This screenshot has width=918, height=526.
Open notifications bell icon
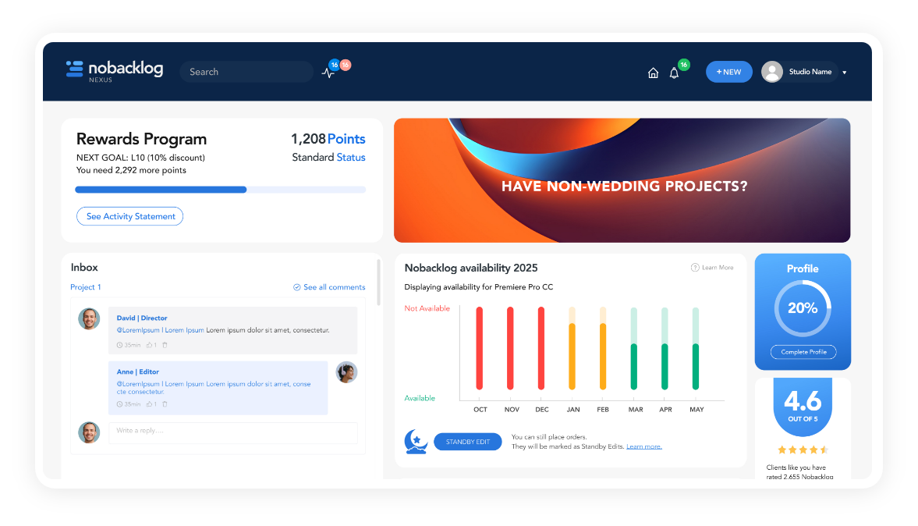click(674, 73)
